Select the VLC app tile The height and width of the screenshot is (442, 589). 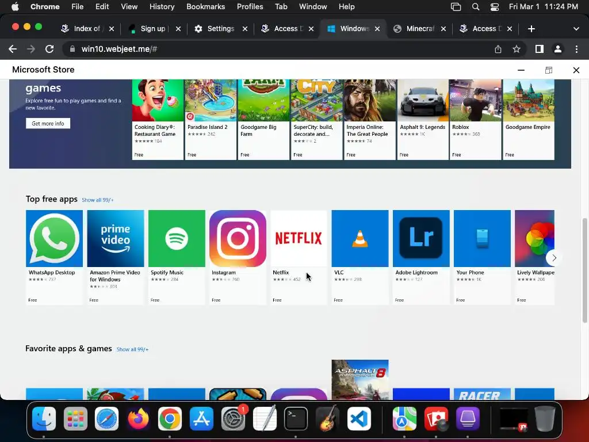click(x=360, y=257)
